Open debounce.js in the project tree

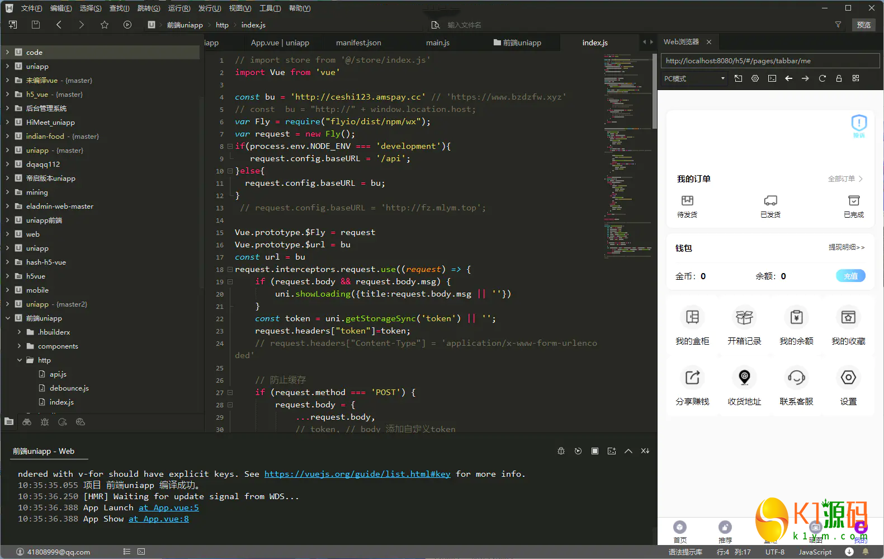tap(69, 388)
